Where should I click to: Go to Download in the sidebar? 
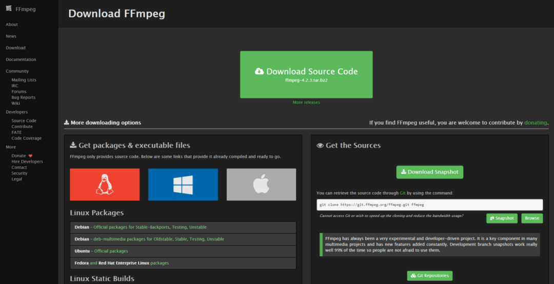point(15,48)
